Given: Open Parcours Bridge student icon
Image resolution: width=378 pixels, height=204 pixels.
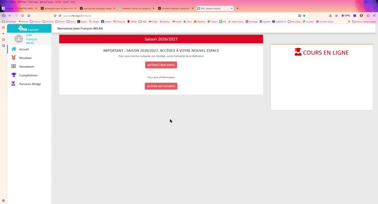Looking at the screenshot, I should click(x=14, y=84).
